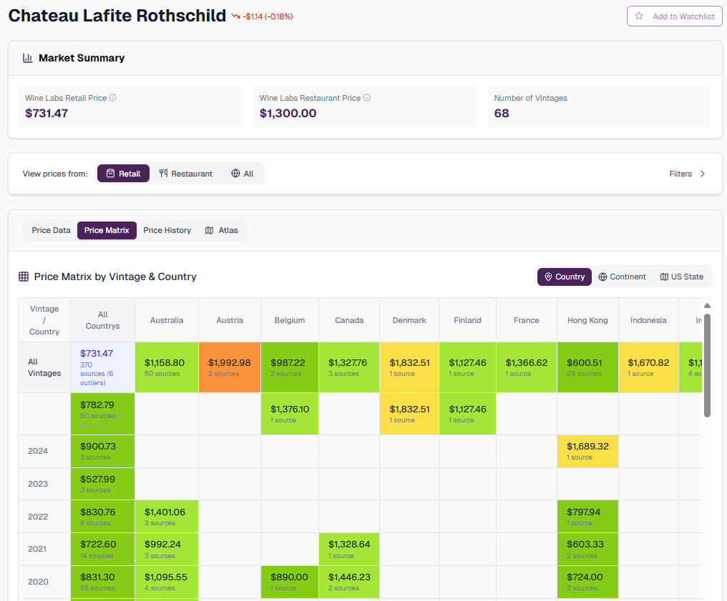727x601 pixels.
Task: Click the Finland $1,127.46 All Vintages cell
Action: click(x=467, y=367)
